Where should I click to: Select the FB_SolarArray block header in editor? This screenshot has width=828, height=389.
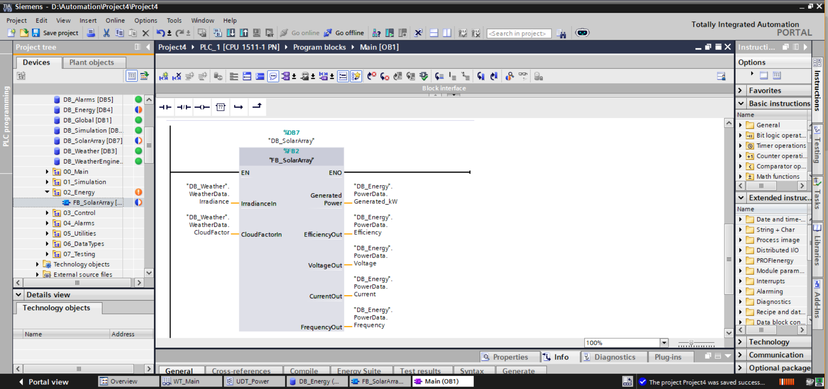(291, 156)
